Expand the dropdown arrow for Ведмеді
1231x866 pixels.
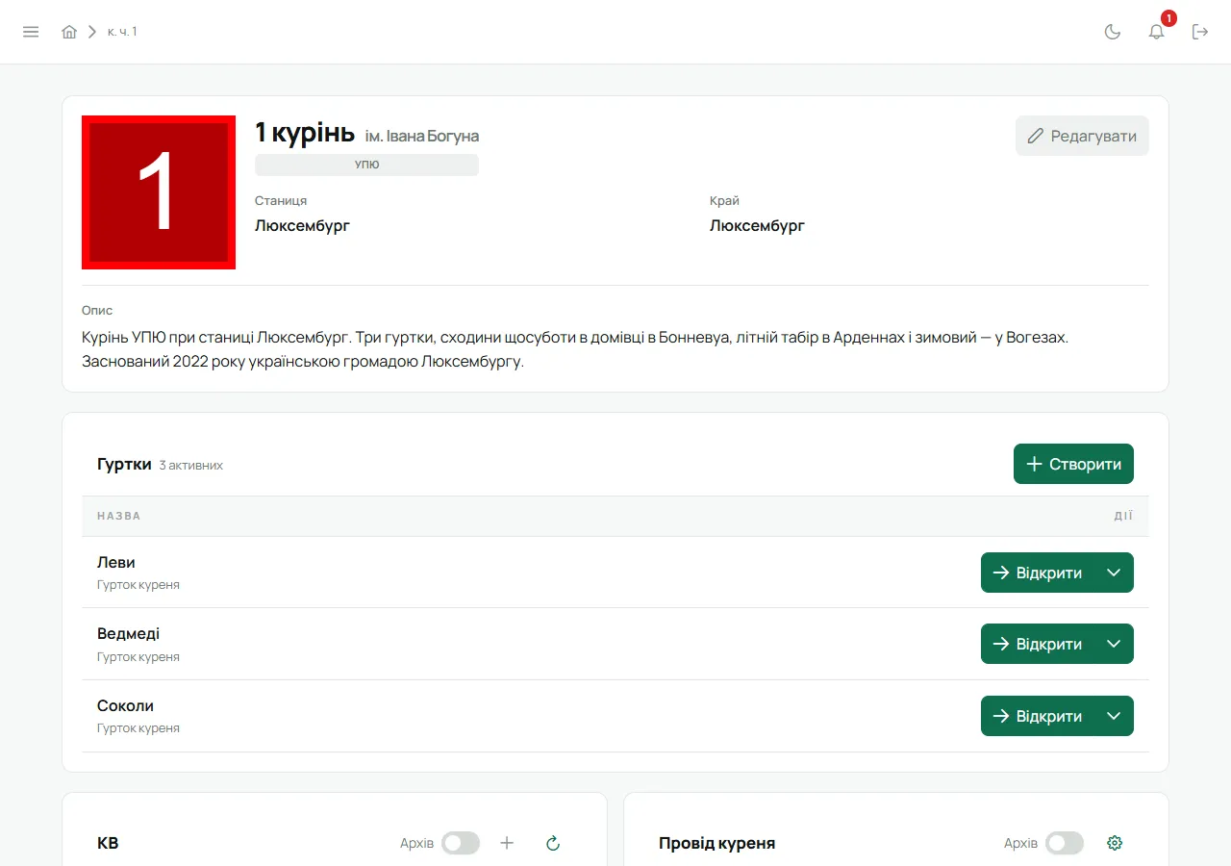[x=1114, y=644]
